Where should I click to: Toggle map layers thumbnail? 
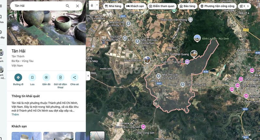click(97, 135)
